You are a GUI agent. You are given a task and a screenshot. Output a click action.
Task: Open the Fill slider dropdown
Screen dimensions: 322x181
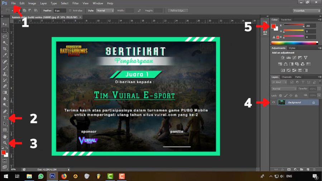tap(319, 96)
